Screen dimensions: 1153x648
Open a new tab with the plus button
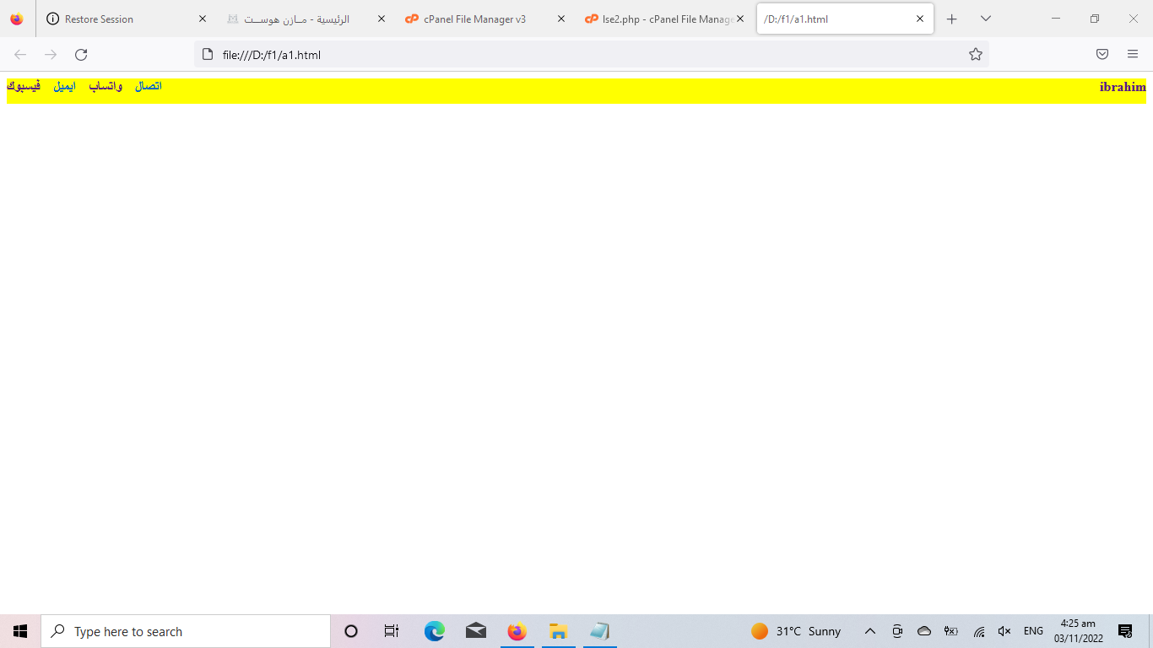click(x=952, y=19)
